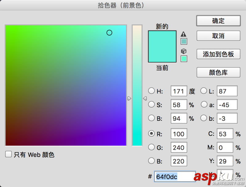Select the web-safe color swatch below cube icon
This screenshot has height=187, width=246.
coord(183,58)
